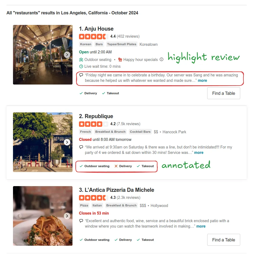Screen dimensions: 257x259
Task: Click previous photo arrow on pizzeria image
Action: (x=18, y=216)
